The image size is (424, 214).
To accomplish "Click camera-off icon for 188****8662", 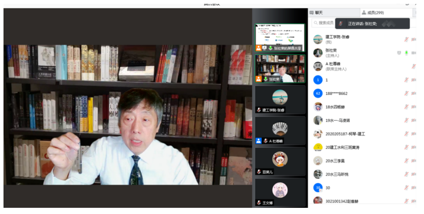I will click(414, 93).
